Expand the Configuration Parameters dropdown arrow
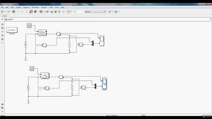This screenshot has height=119, width=212. coord(38,12)
